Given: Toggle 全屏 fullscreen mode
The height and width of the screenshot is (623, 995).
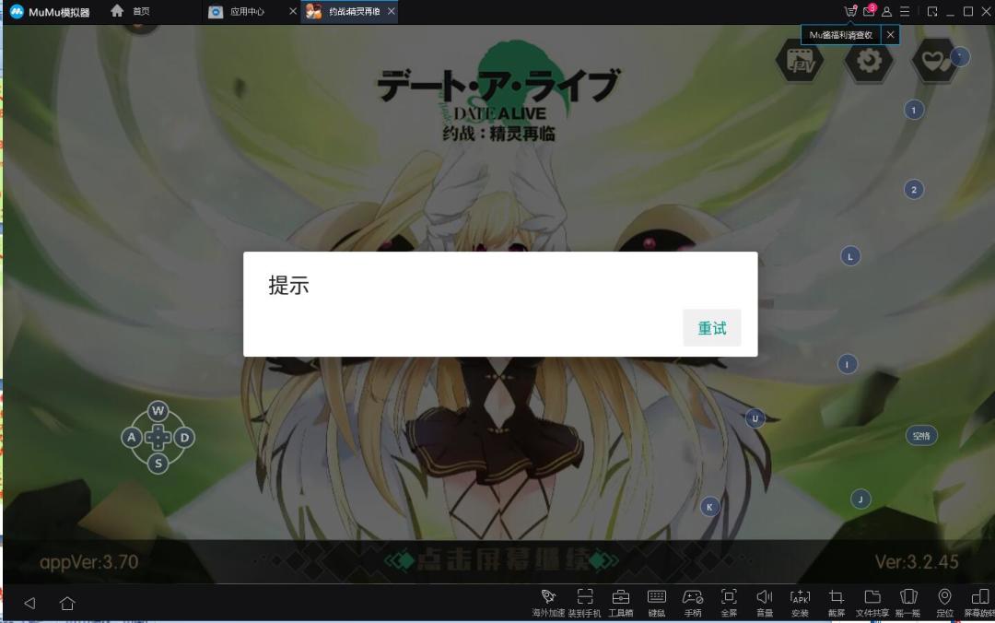Looking at the screenshot, I should (x=729, y=603).
